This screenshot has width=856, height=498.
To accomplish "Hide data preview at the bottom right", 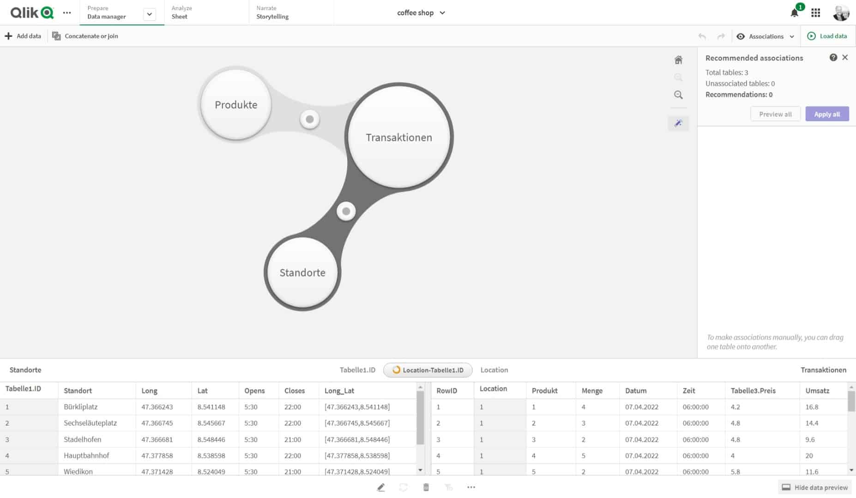I will (x=815, y=487).
